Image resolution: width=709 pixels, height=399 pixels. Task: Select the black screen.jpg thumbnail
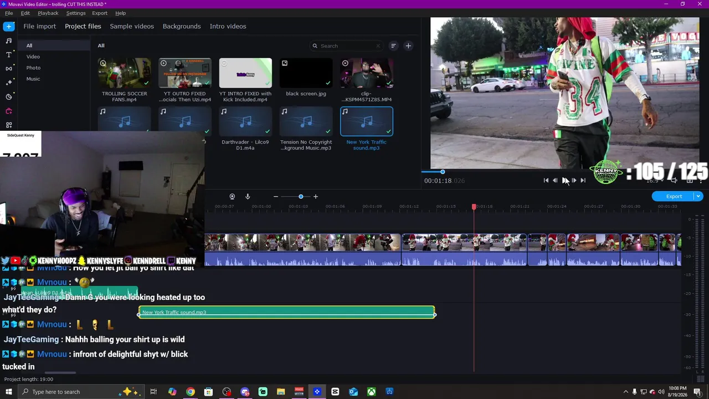coord(306,73)
